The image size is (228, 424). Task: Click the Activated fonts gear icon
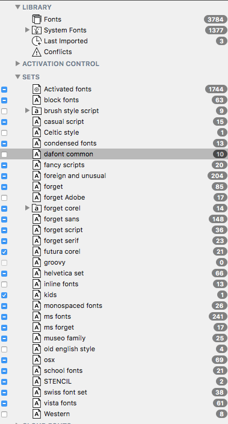(37, 89)
